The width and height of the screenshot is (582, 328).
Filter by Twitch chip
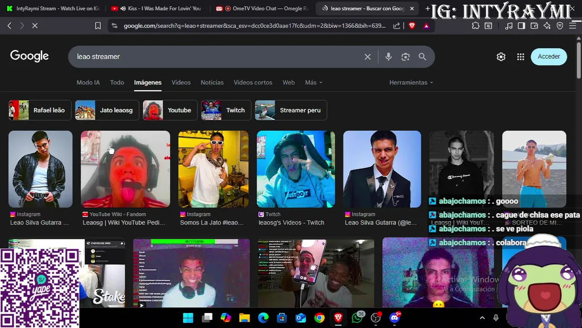click(225, 110)
